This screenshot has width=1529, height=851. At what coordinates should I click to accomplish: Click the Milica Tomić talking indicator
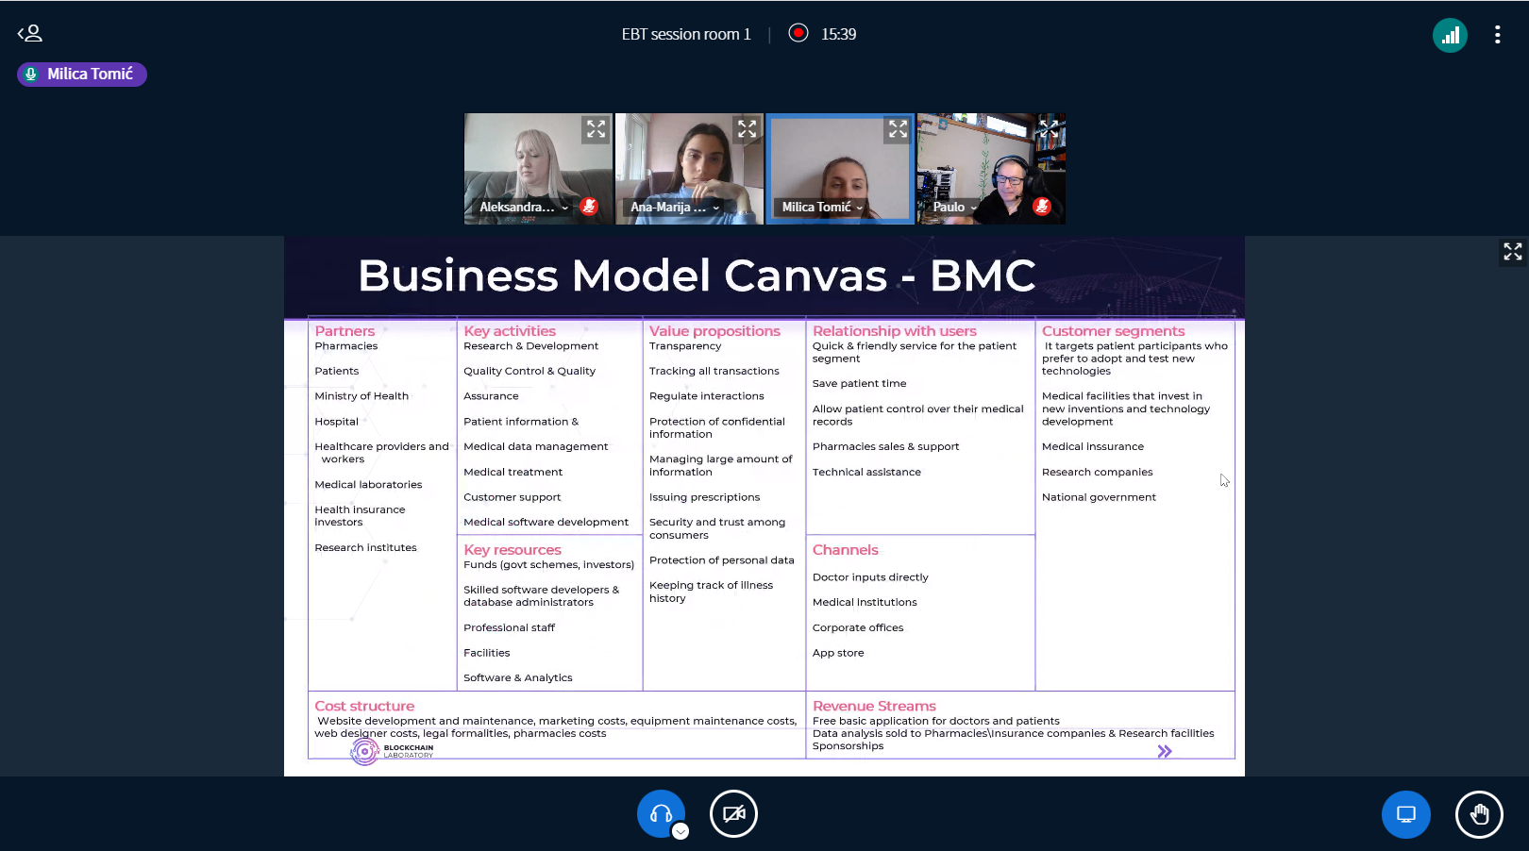pos(82,75)
